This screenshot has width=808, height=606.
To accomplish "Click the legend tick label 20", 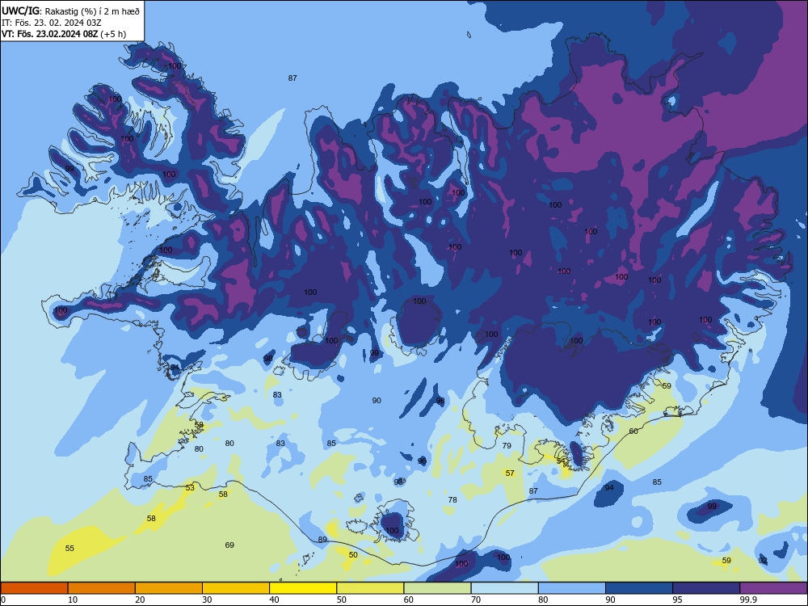I will click(140, 600).
